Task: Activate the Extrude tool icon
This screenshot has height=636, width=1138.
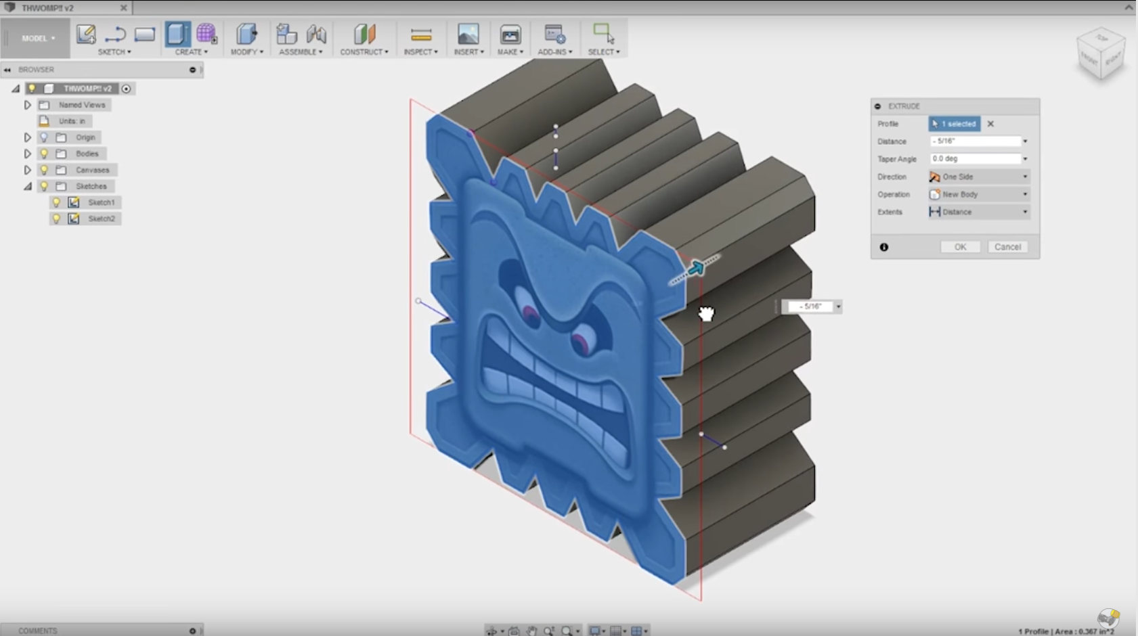Action: point(177,34)
